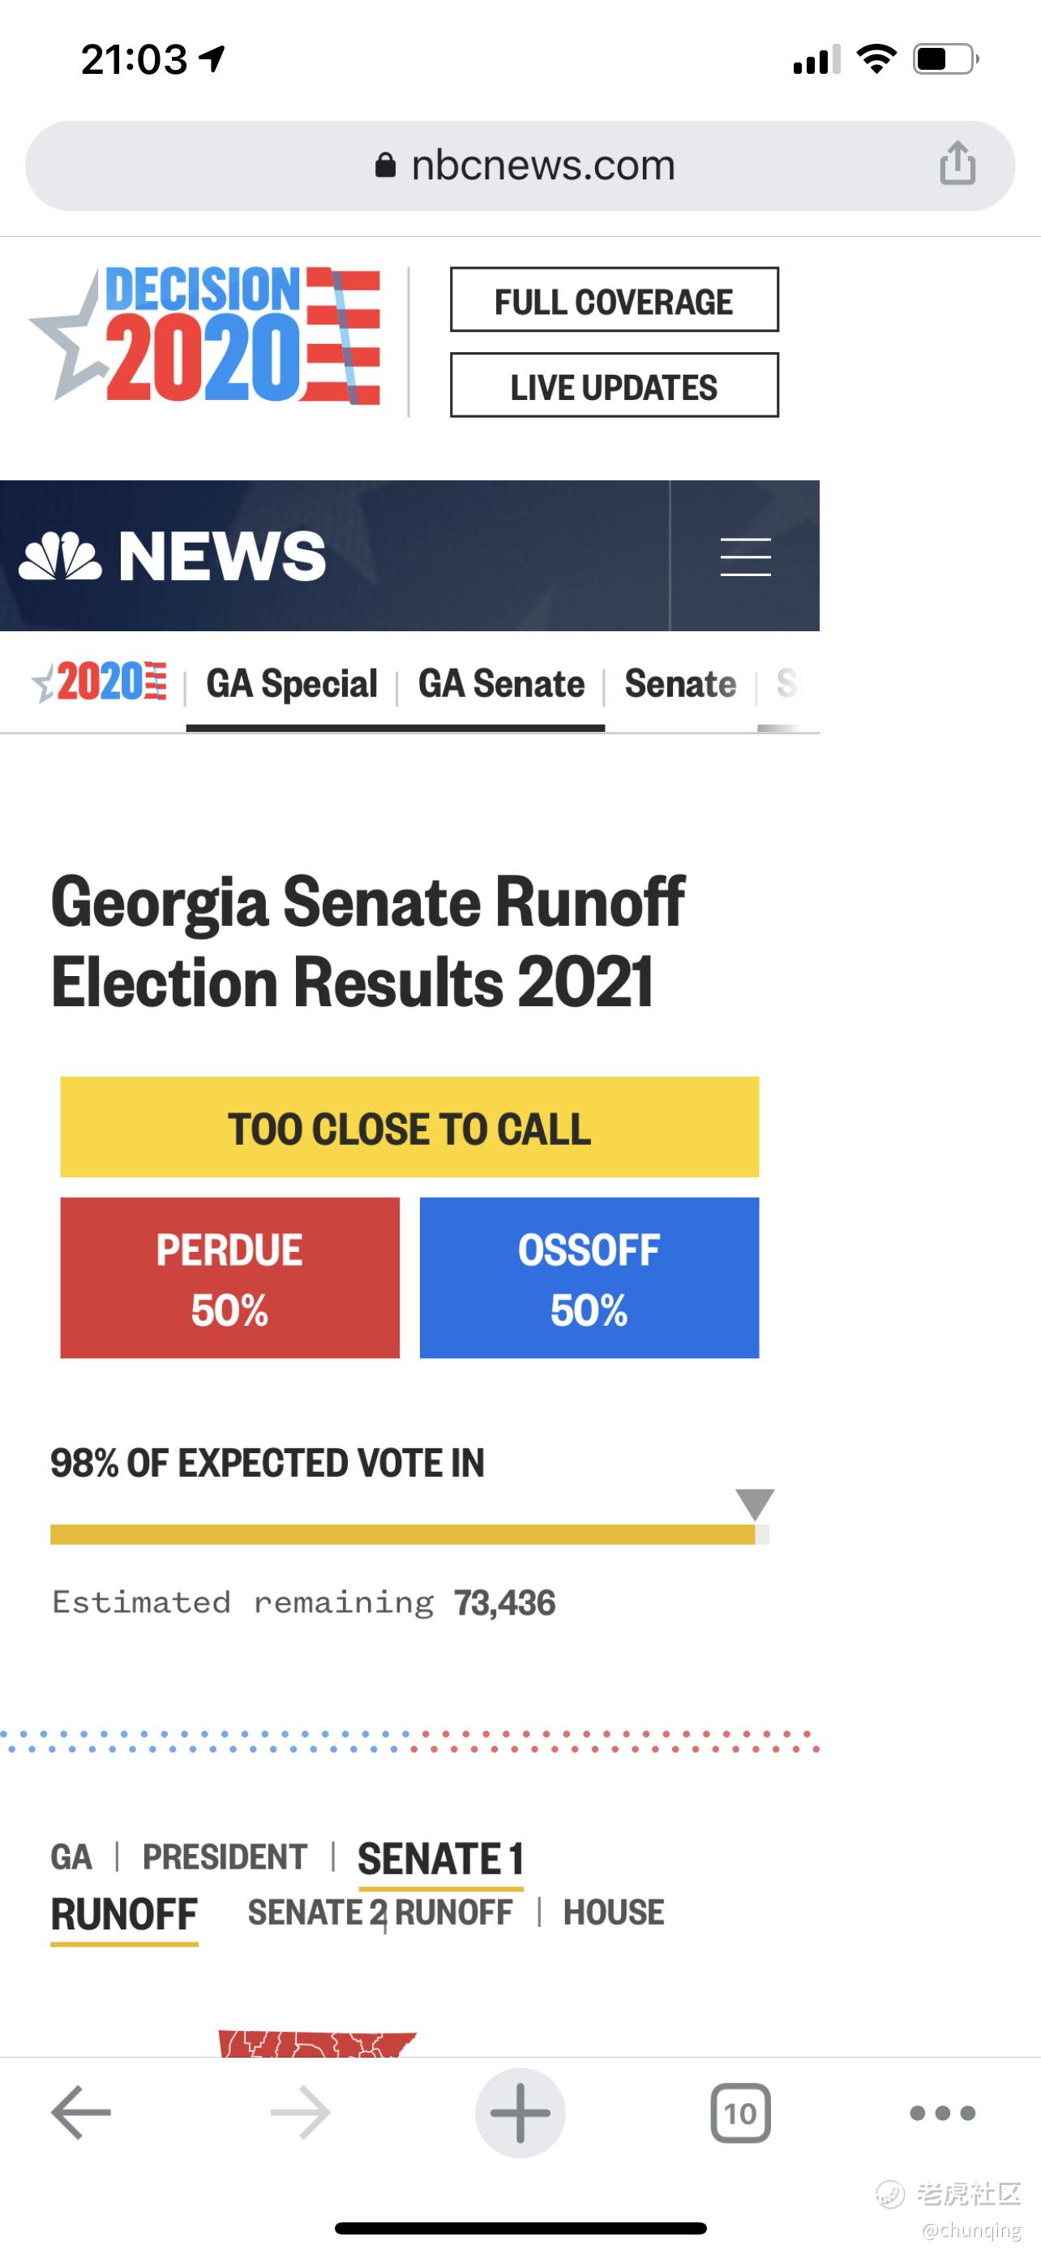Open the Full Coverage button

[614, 300]
